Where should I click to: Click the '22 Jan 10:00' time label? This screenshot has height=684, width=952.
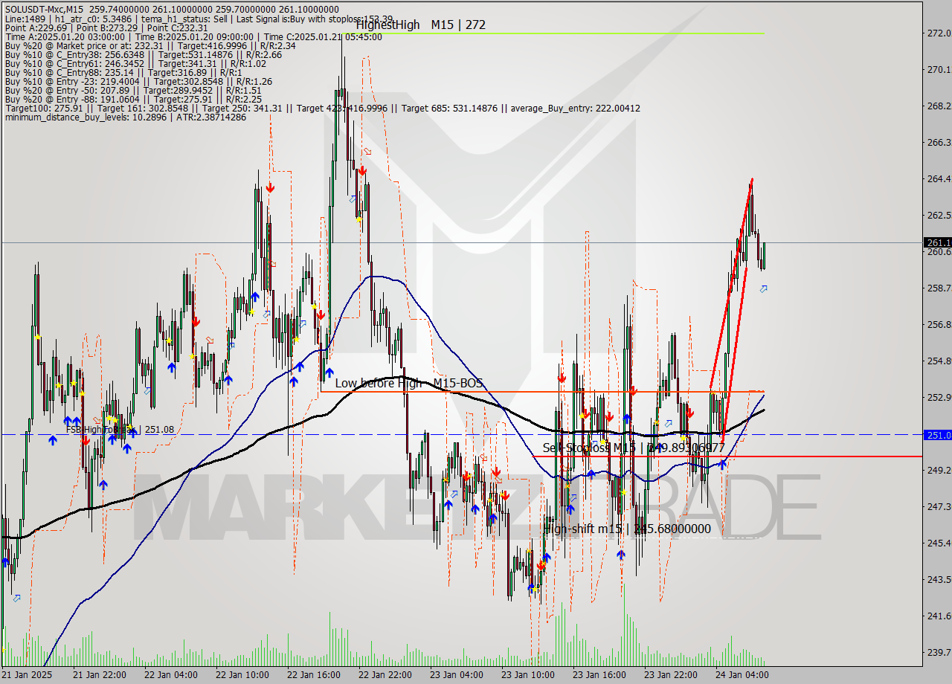(242, 675)
